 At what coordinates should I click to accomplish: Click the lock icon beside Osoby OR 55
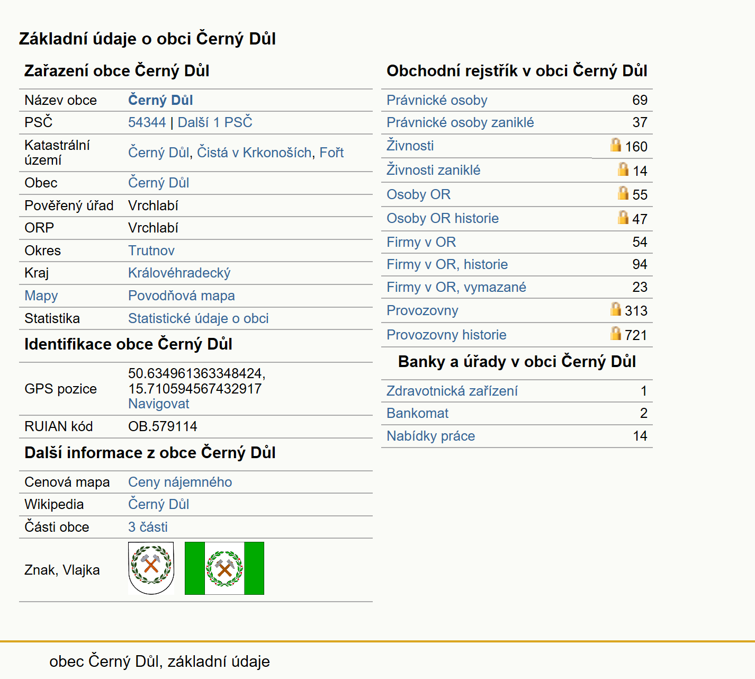(623, 193)
